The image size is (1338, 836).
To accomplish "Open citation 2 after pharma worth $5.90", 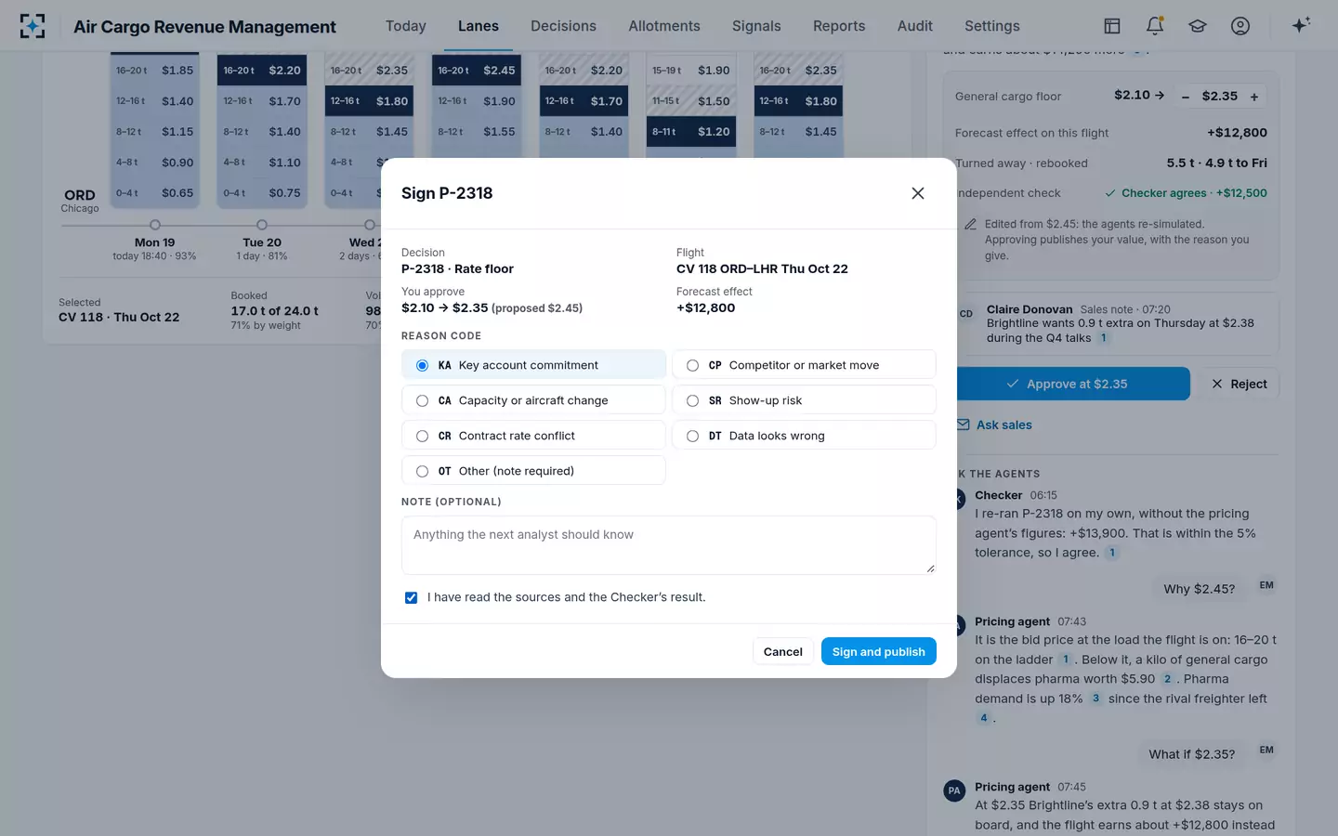I will click(x=1168, y=679).
